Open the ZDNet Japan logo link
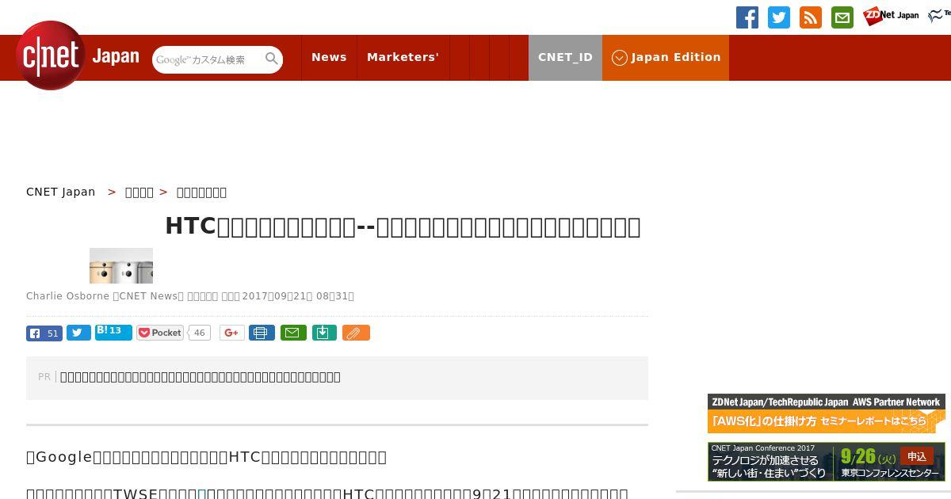The height and width of the screenshot is (499, 951). [x=891, y=16]
